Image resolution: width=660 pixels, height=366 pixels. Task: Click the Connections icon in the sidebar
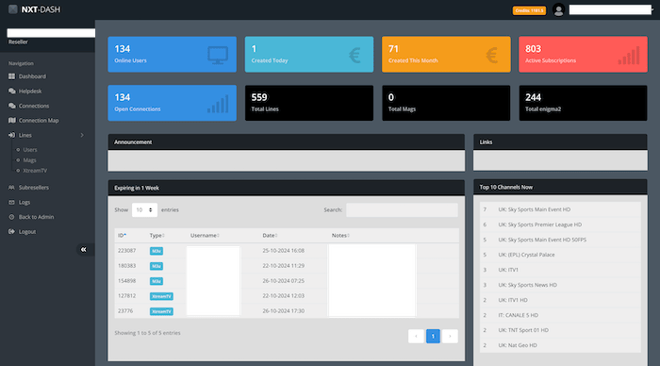(11, 106)
